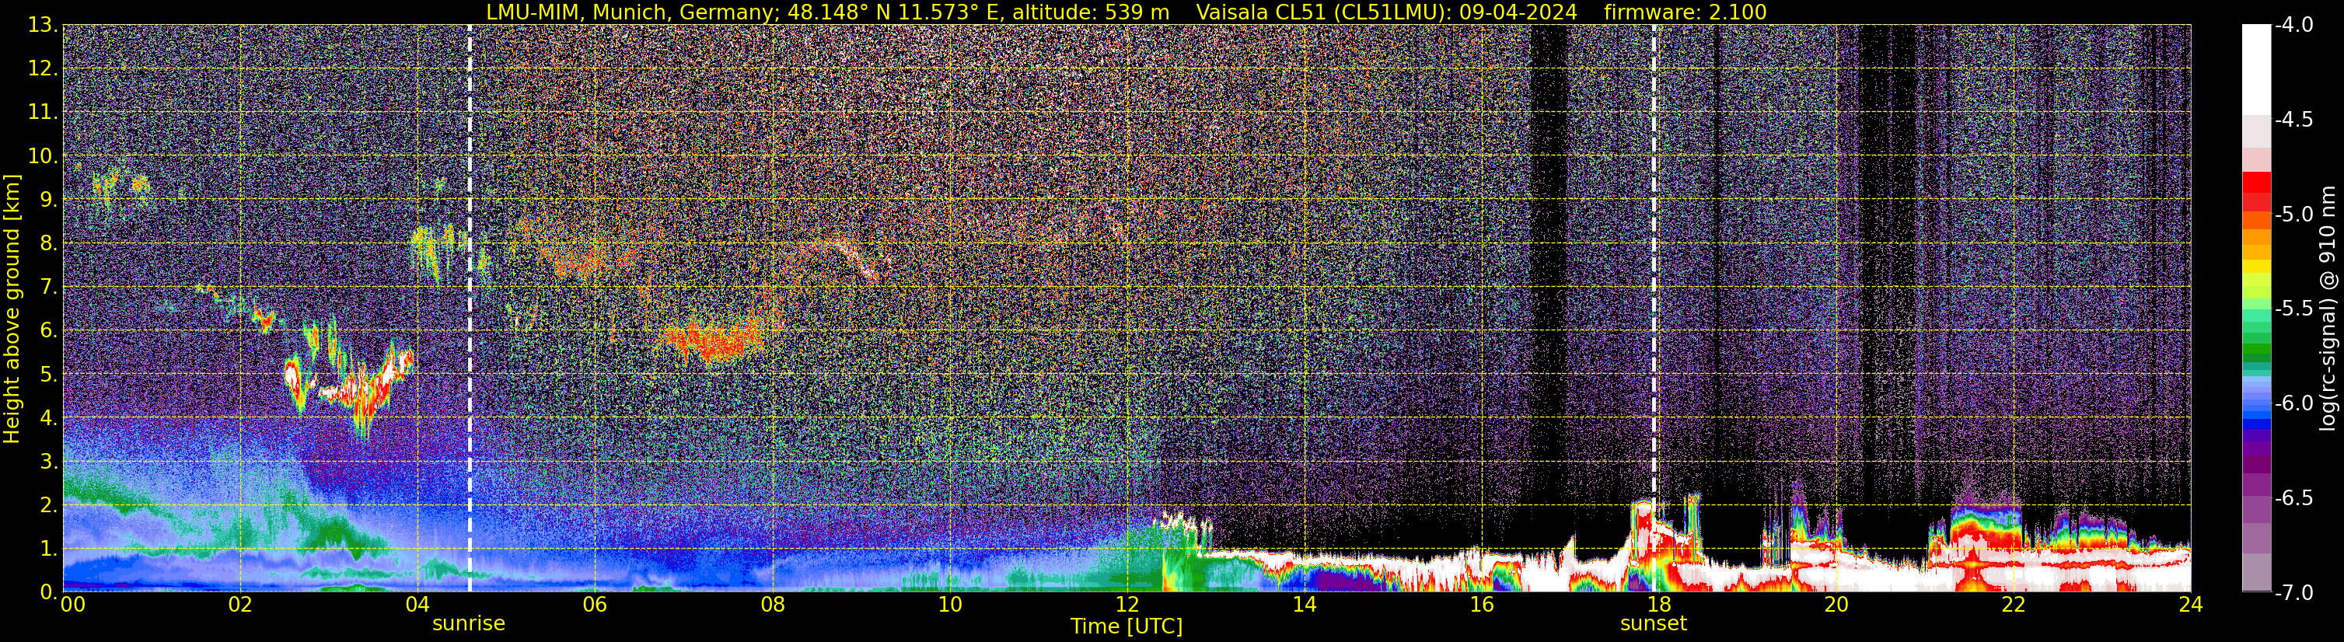Click the '7.' height tick label
2344x642 pixels.
49,287
